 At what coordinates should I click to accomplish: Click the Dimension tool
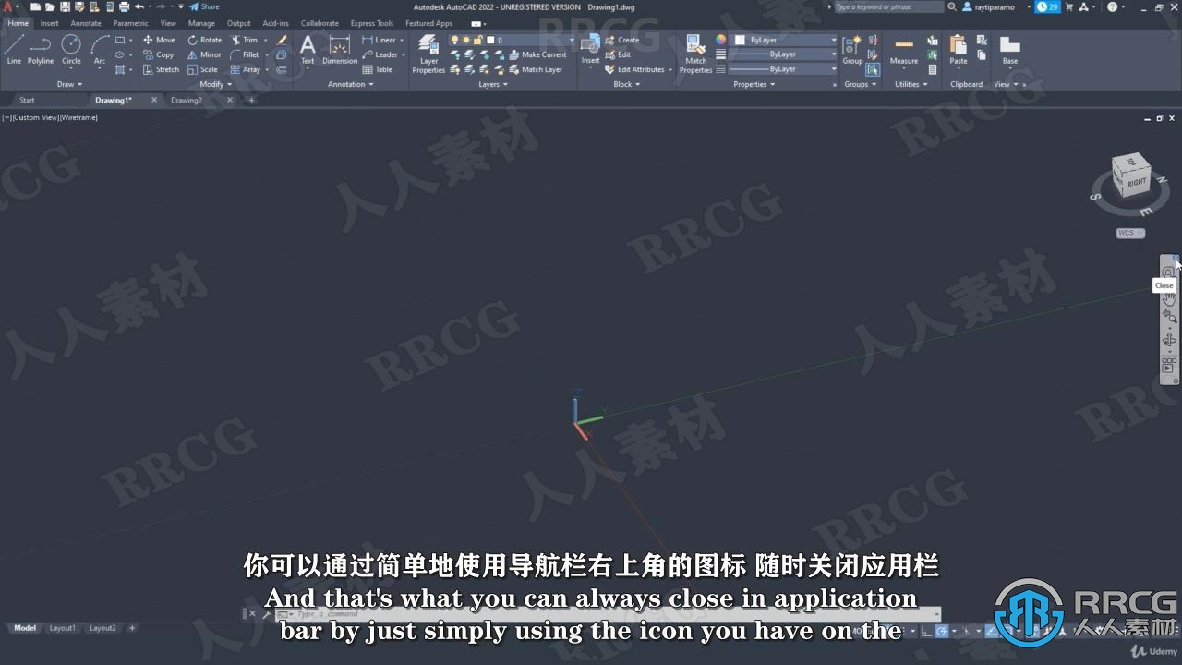340,50
